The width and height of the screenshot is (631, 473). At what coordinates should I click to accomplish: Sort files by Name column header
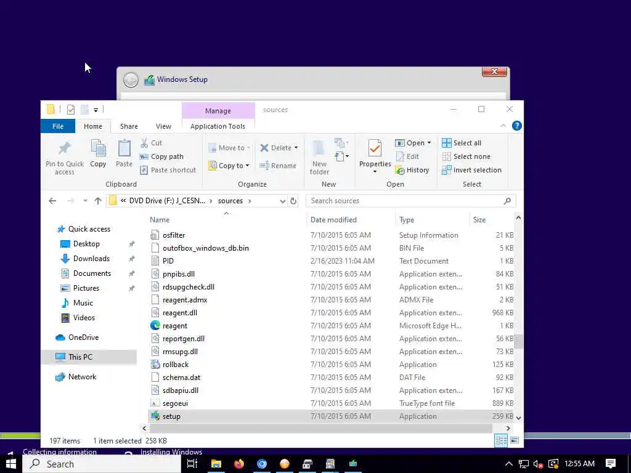(160, 220)
